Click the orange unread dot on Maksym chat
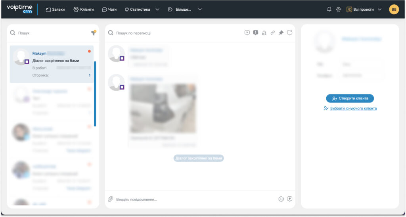Viewport: 406px width, 217px height. click(x=89, y=51)
